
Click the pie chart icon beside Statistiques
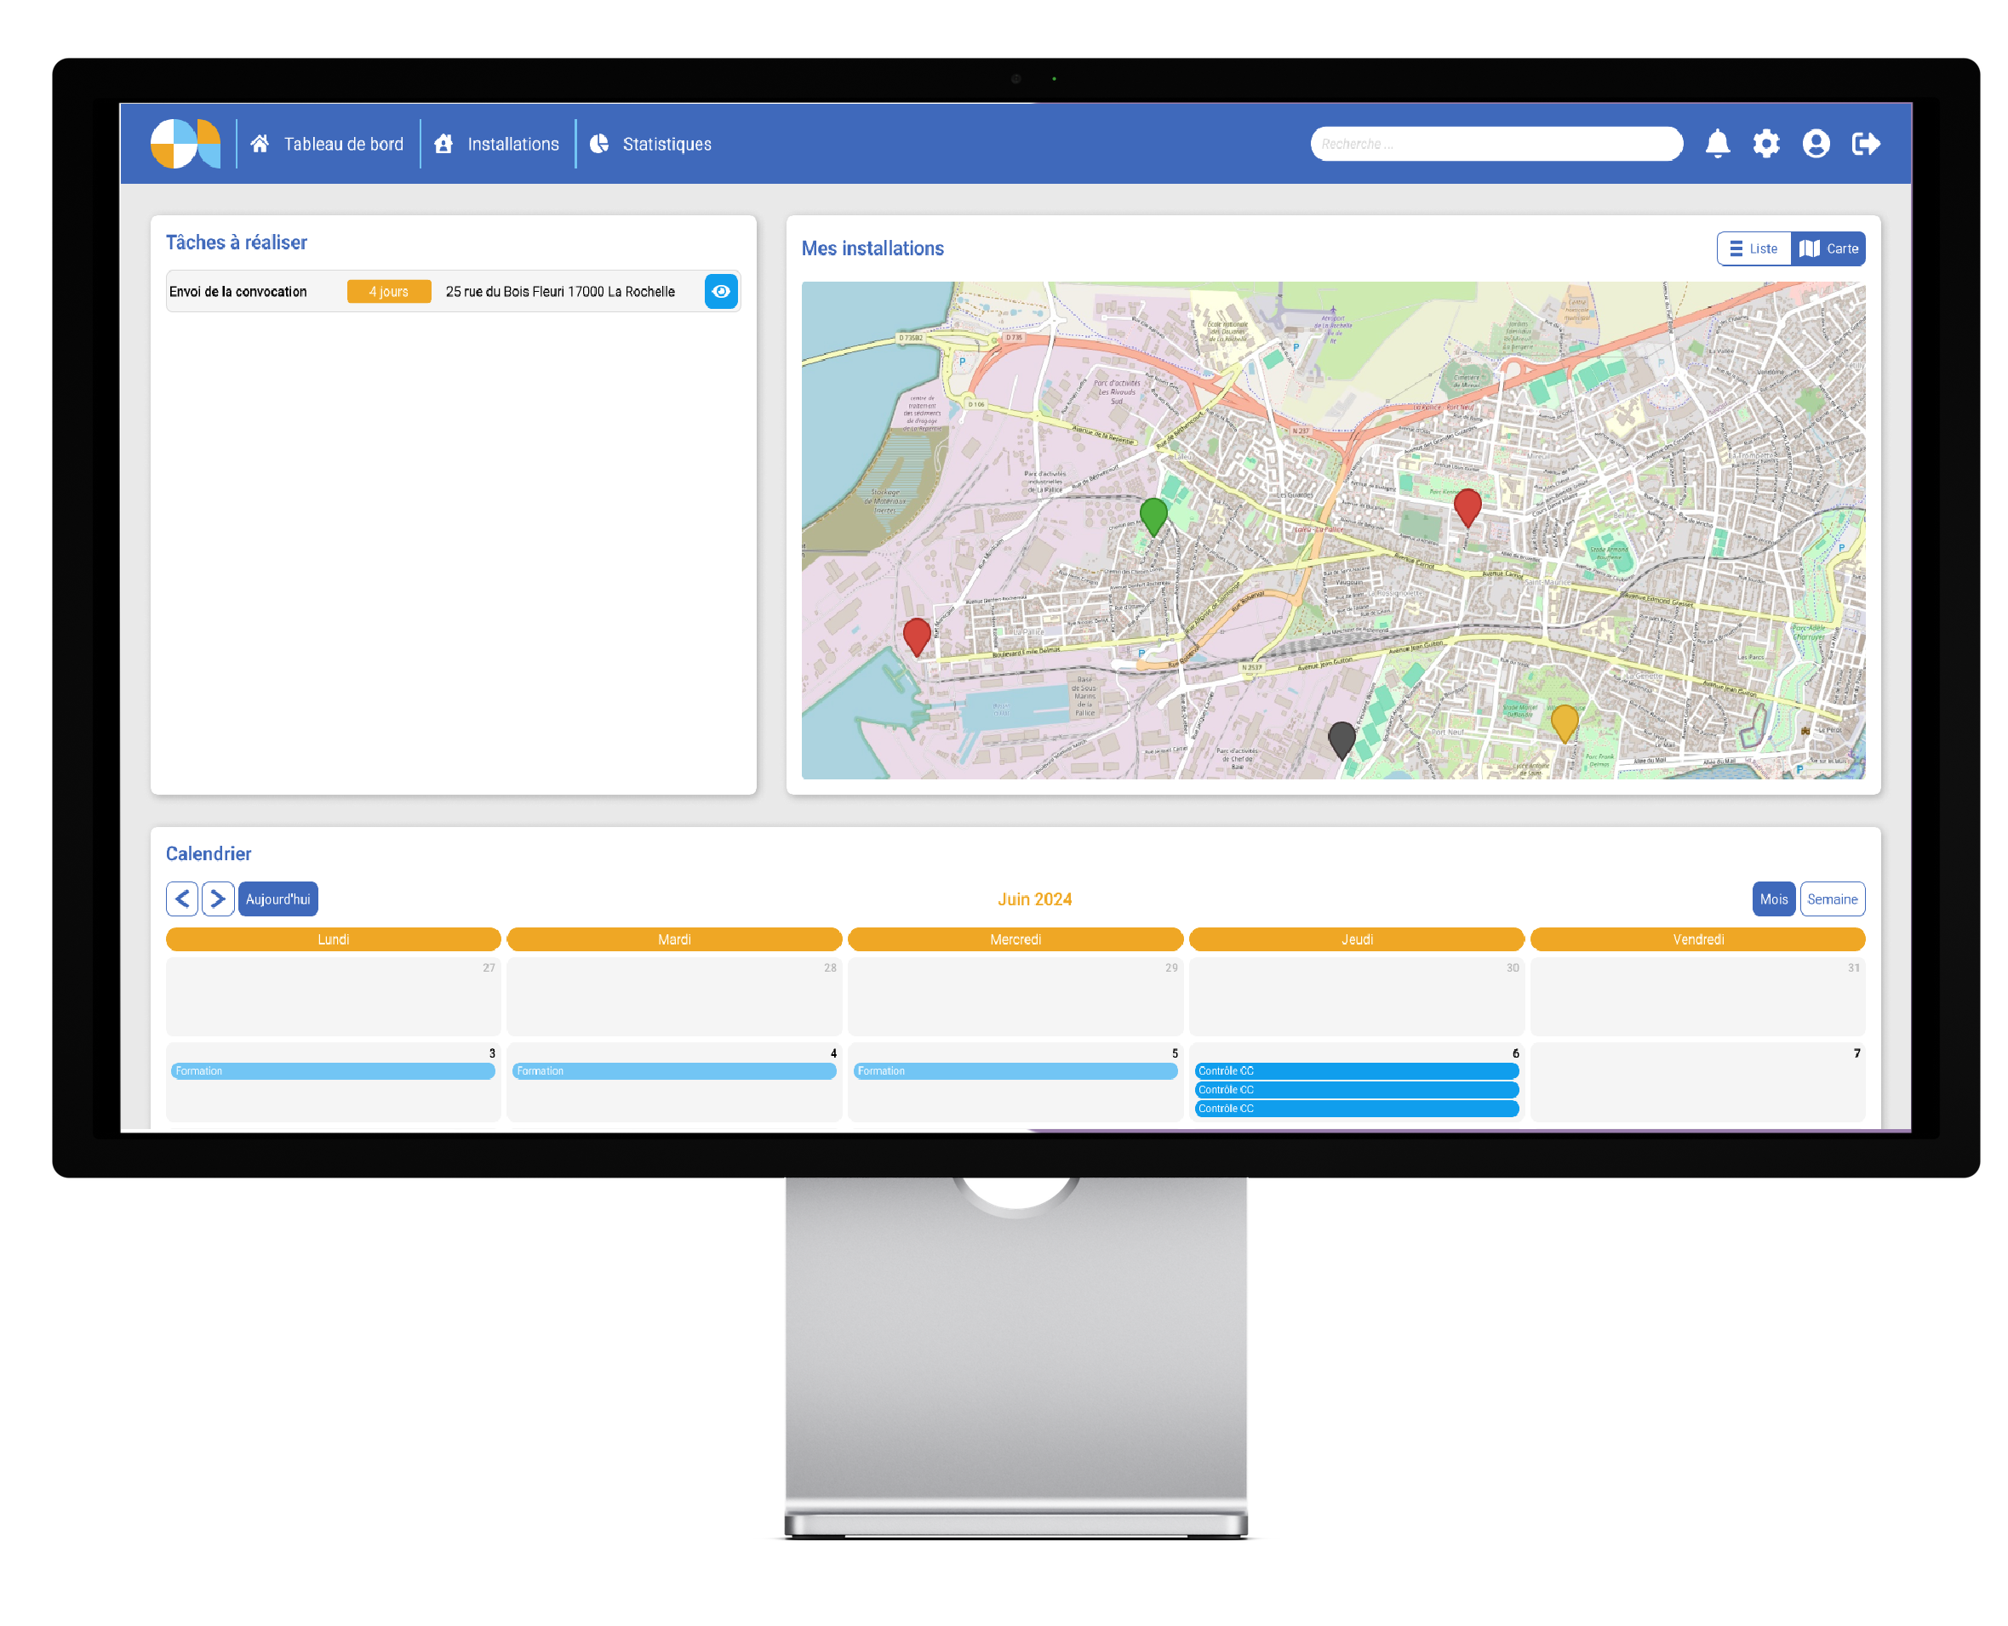coord(597,143)
